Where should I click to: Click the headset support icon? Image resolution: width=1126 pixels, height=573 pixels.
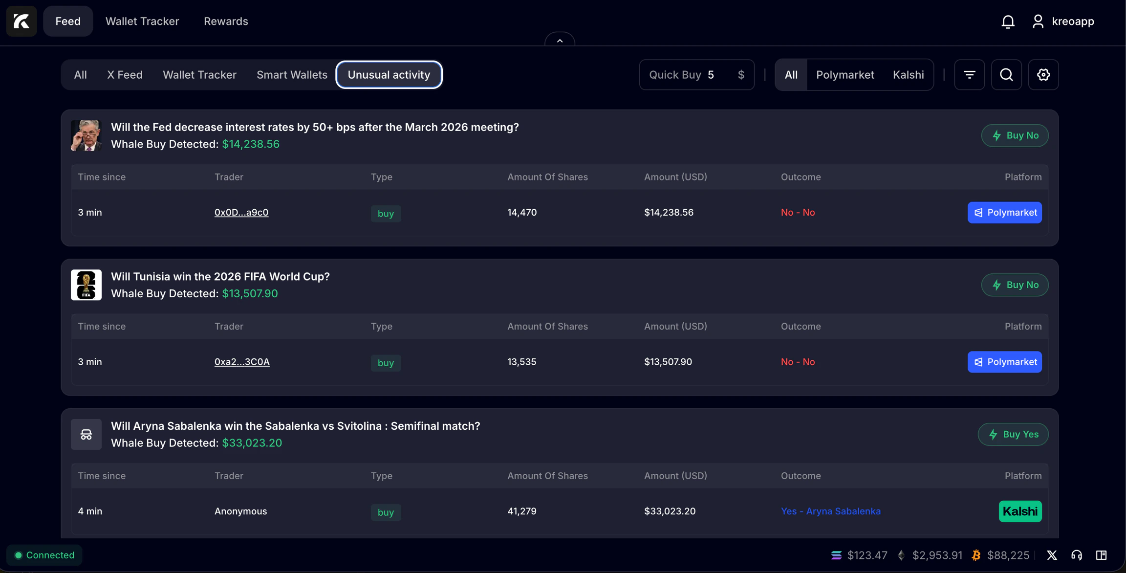point(1077,555)
